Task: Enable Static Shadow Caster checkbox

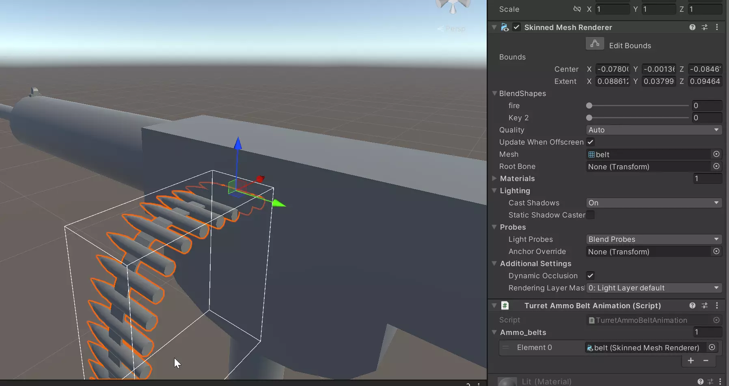Action: (x=590, y=215)
